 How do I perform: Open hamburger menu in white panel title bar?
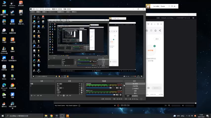151,24
